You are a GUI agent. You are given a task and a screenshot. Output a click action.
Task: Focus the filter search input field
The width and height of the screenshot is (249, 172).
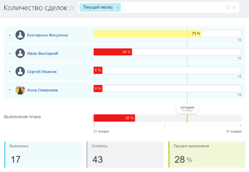coord(172,7)
